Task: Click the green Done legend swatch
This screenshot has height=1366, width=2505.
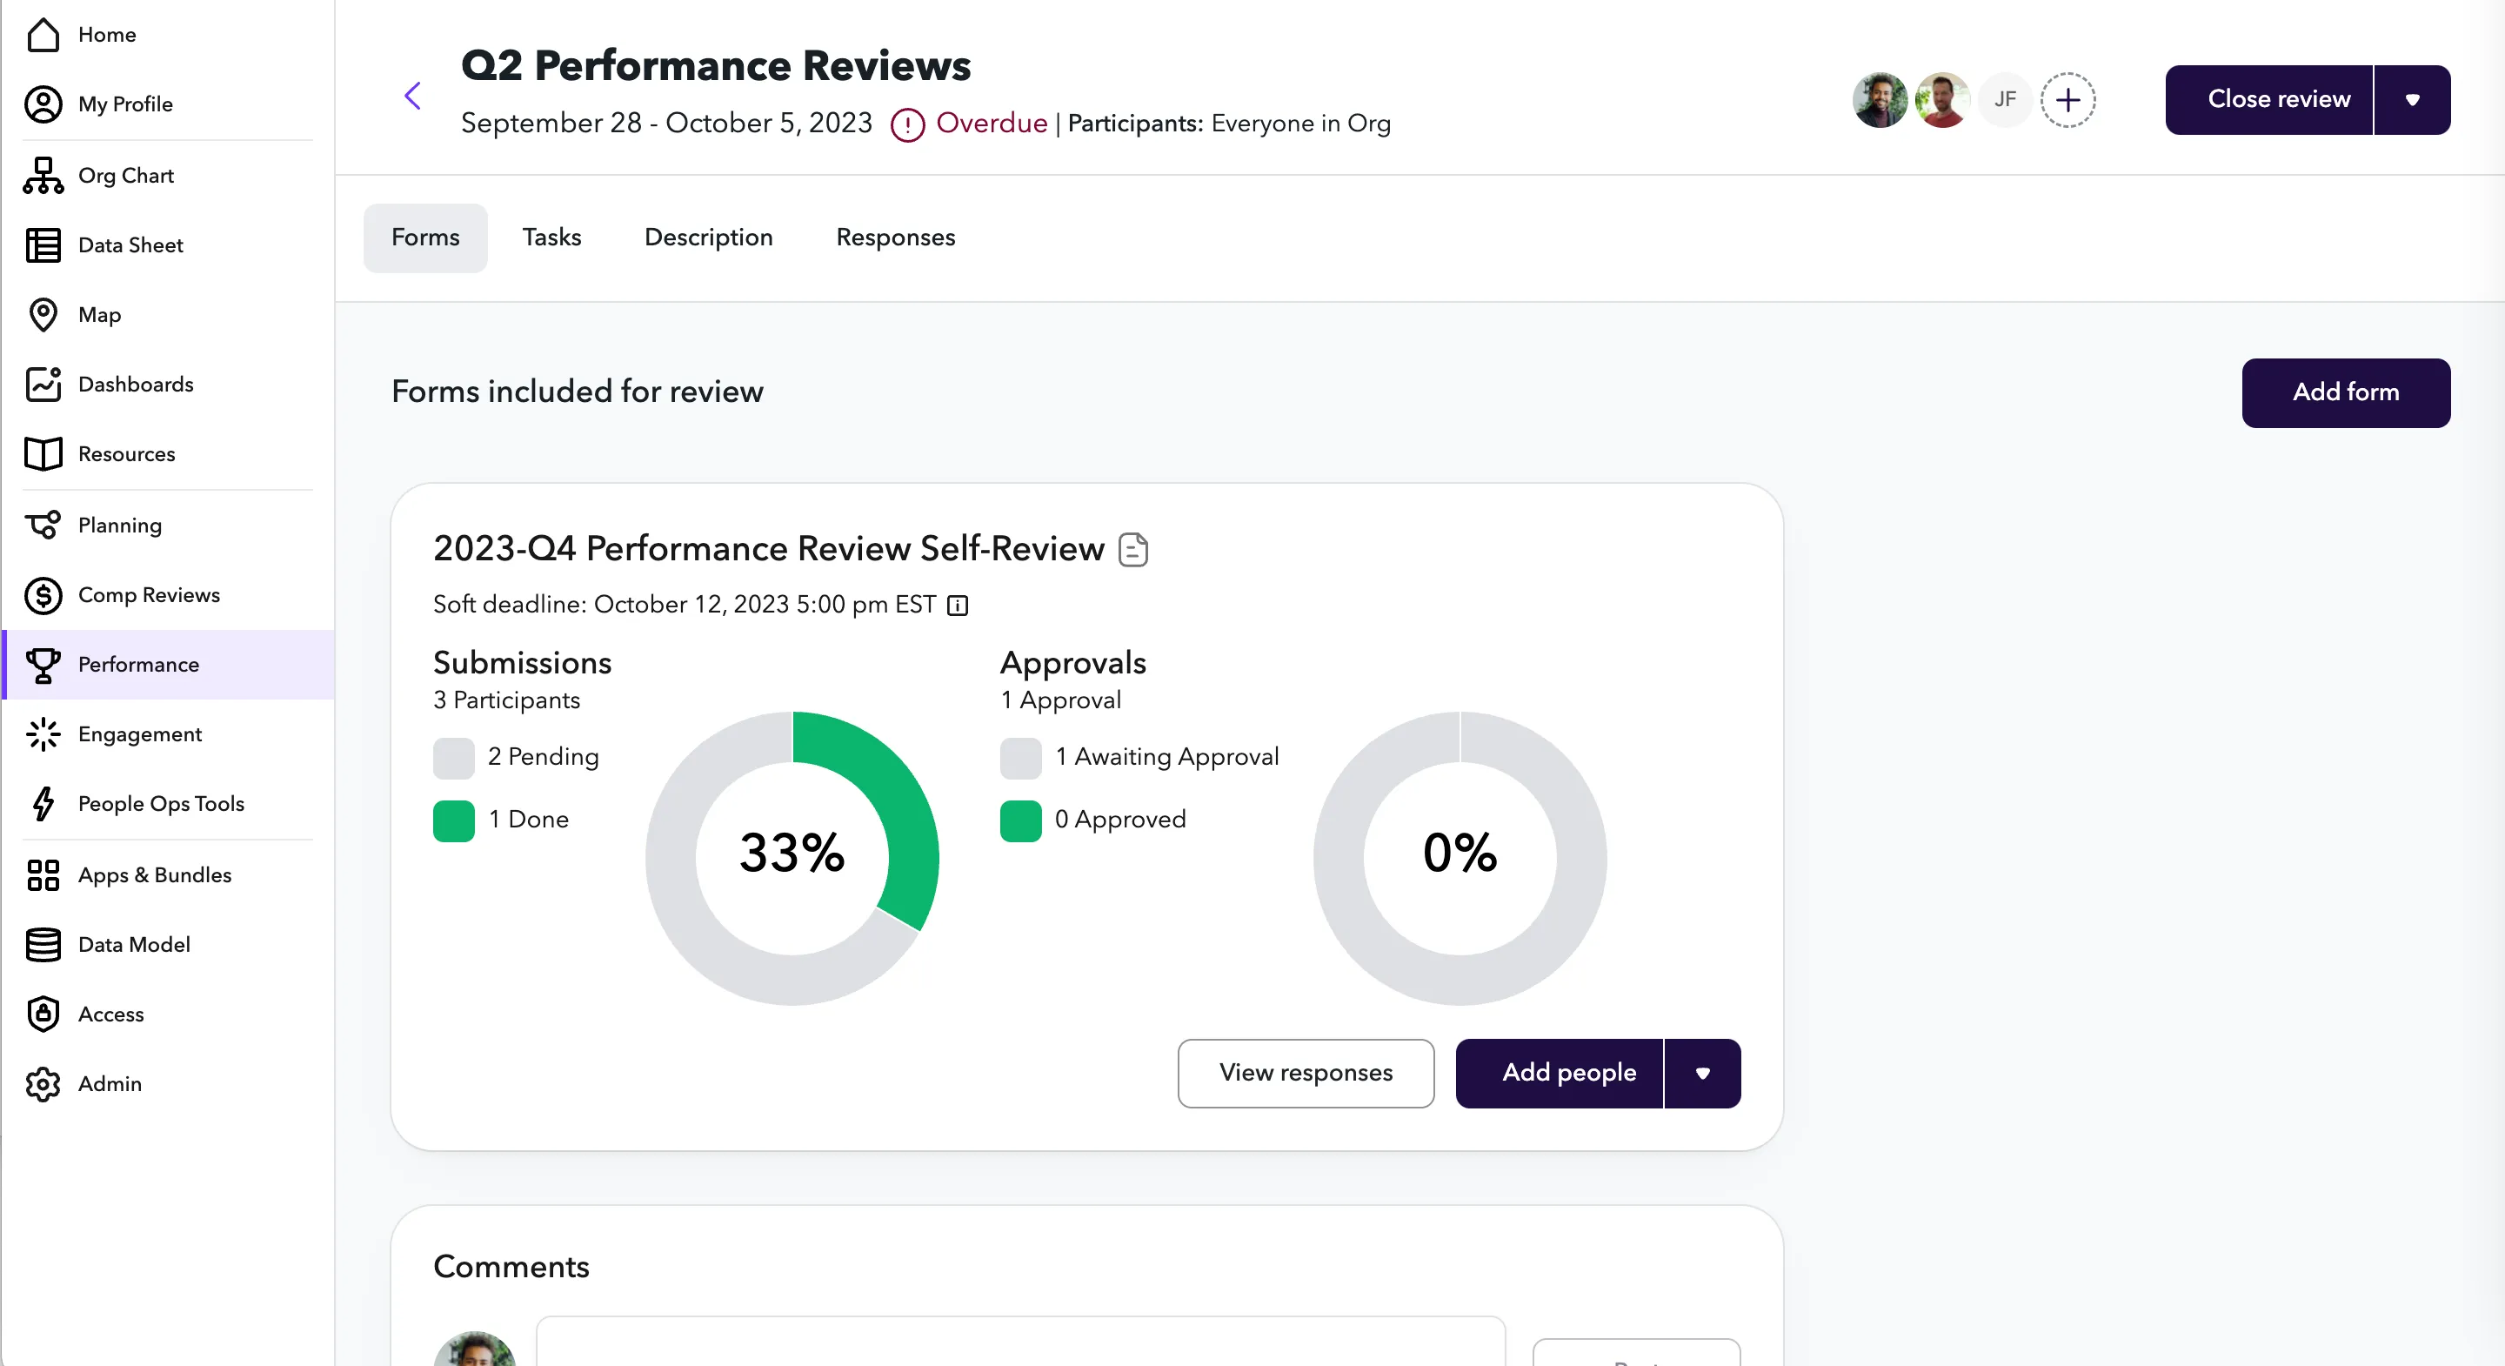Action: (453, 820)
